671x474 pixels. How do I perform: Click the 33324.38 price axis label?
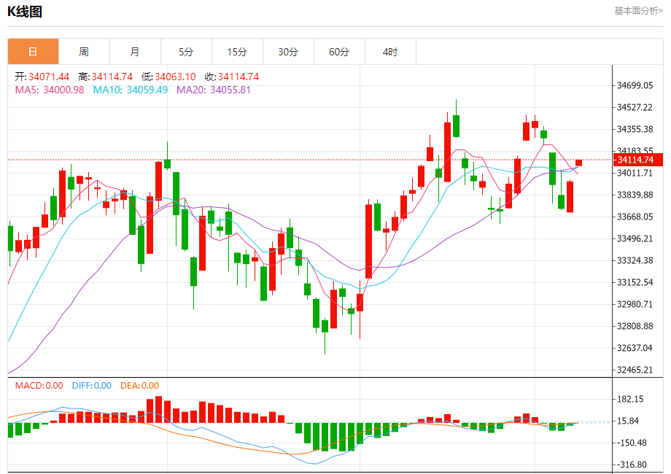pos(635,260)
